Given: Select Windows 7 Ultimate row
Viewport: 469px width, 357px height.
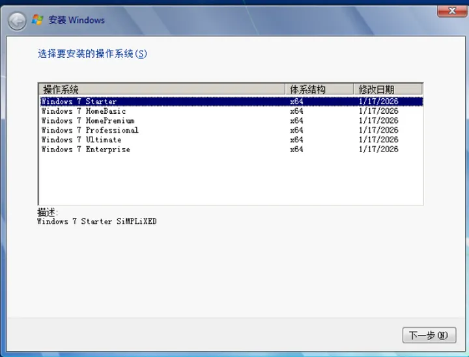Looking at the screenshot, I should [231, 140].
